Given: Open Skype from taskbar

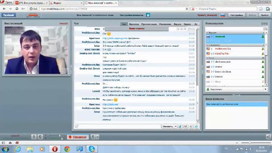Looking at the screenshot, I should [92, 149].
